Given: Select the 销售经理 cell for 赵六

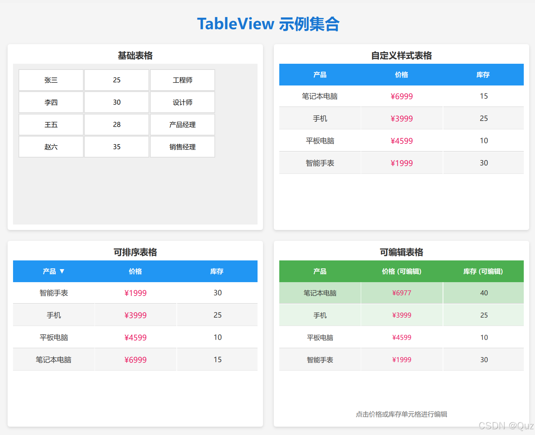Looking at the screenshot, I should (x=182, y=147).
